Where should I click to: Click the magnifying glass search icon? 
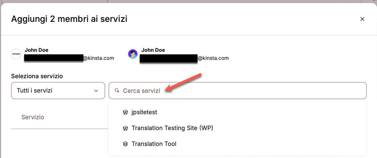pyautogui.click(x=117, y=91)
